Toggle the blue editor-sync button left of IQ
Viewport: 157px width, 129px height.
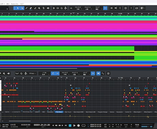53,74
